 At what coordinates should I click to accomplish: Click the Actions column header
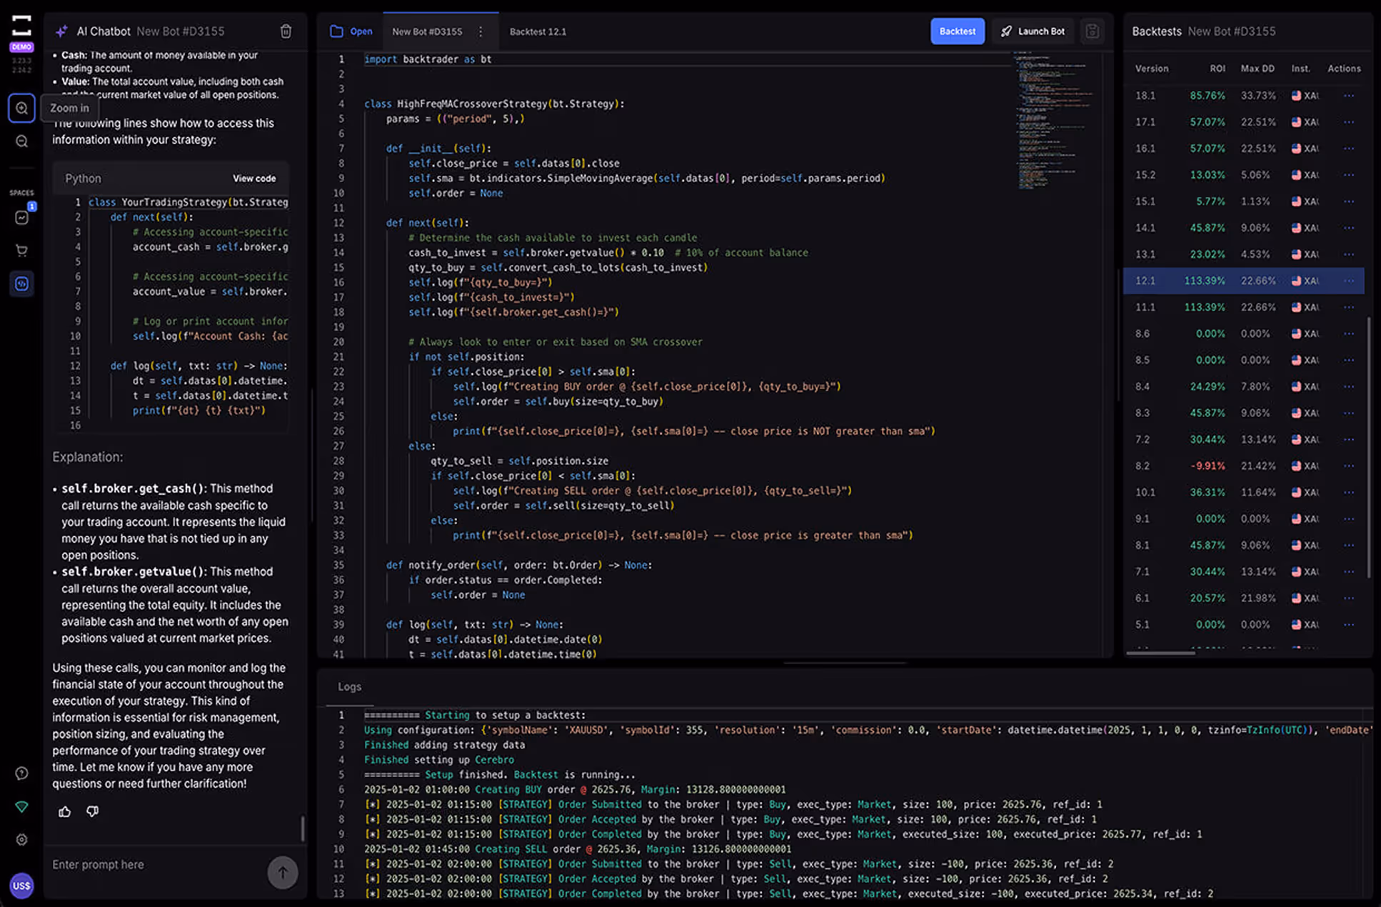tap(1343, 69)
